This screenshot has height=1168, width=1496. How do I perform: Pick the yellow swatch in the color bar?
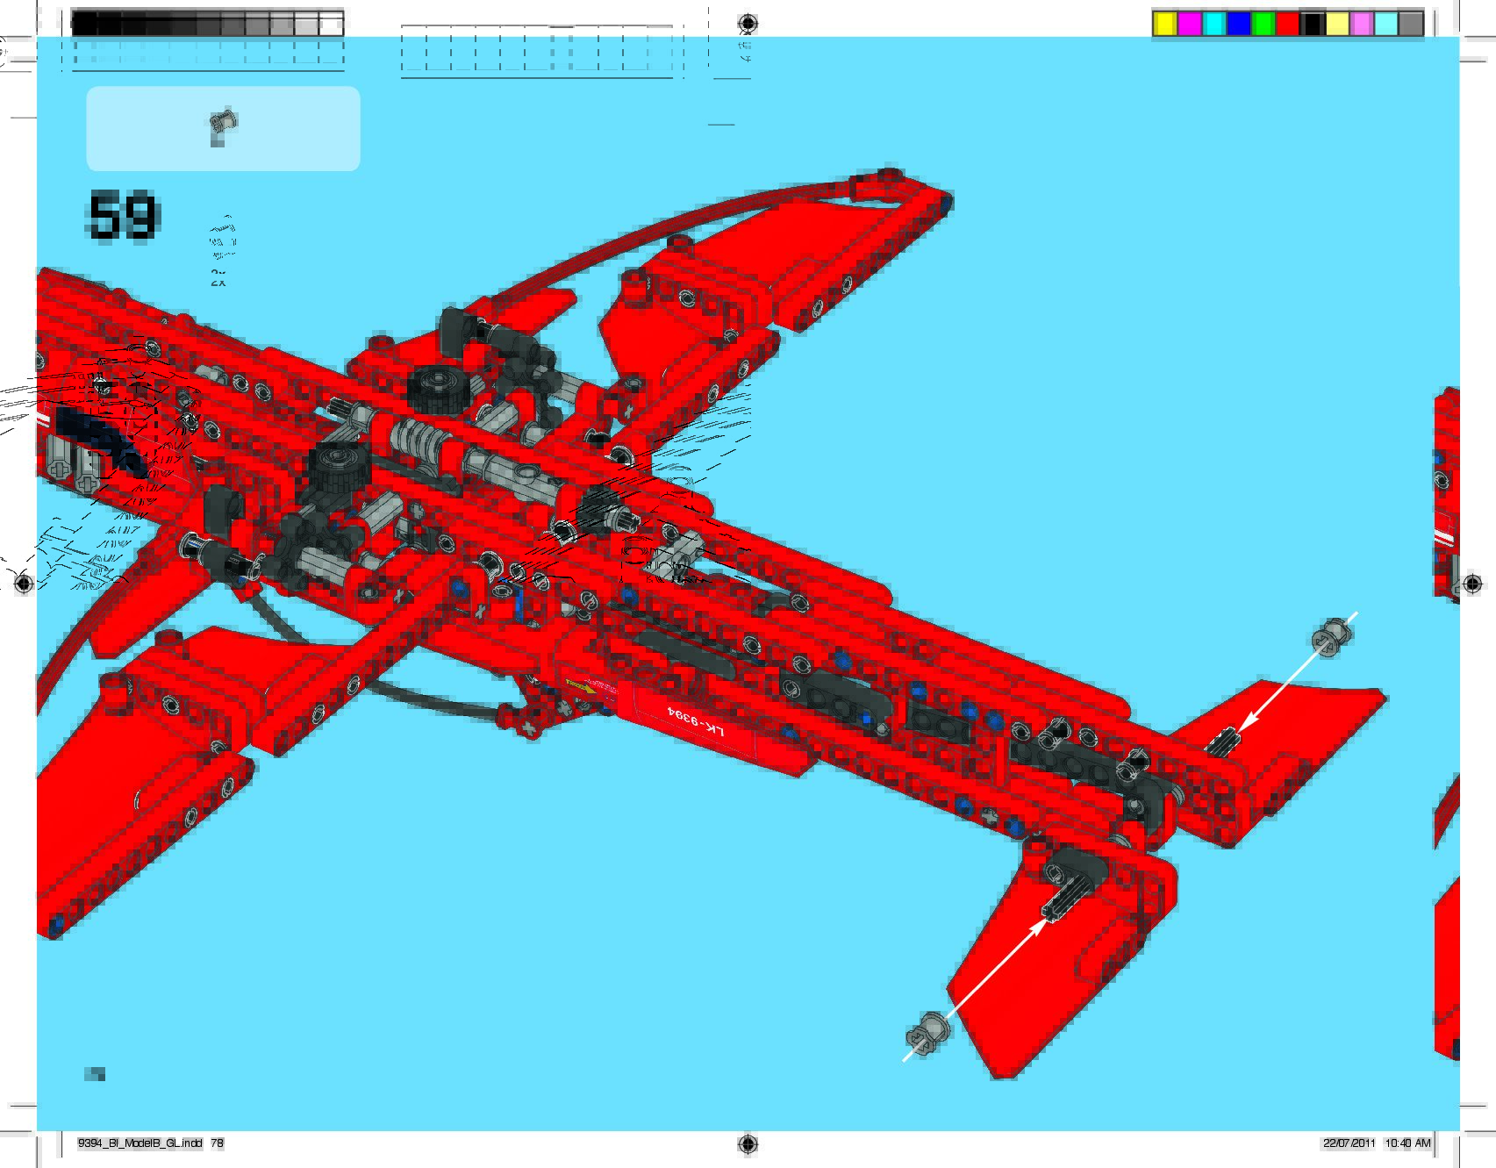point(1164,24)
